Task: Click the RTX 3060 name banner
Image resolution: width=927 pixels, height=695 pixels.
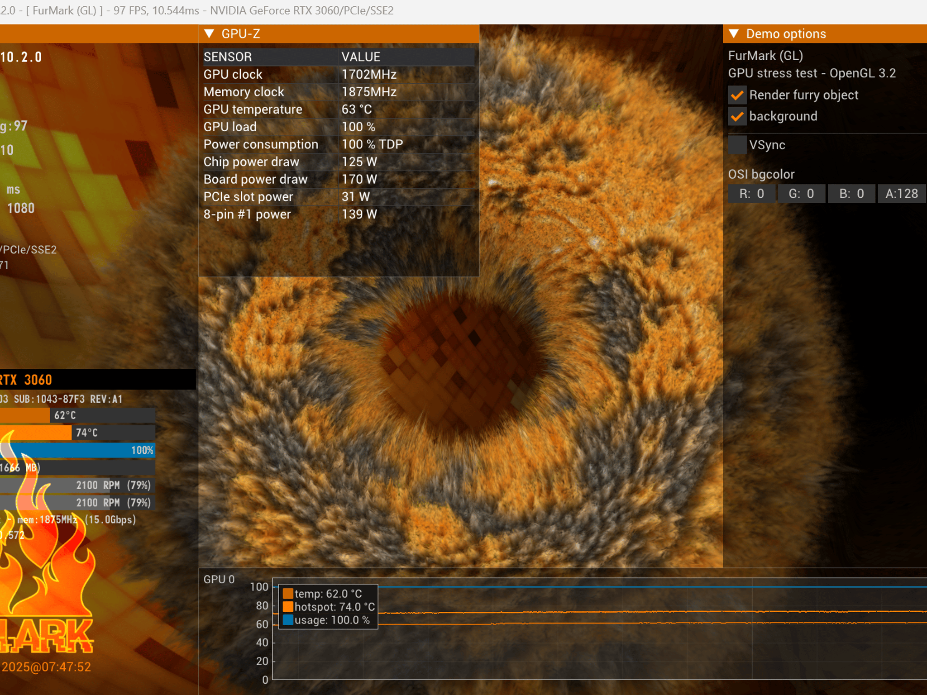Action: coord(98,380)
